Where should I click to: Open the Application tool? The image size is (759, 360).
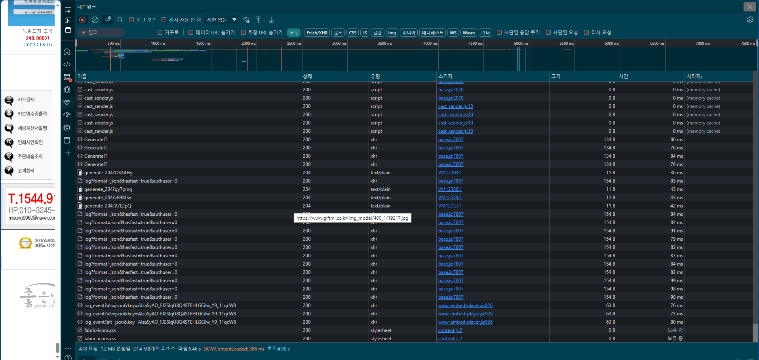coord(67,140)
